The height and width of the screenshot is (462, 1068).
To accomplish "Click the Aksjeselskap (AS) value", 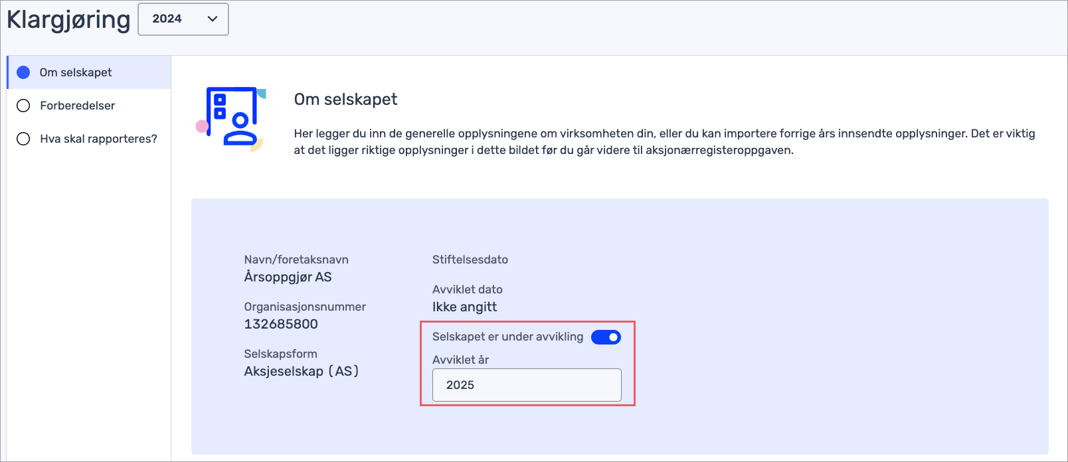I will tap(301, 372).
